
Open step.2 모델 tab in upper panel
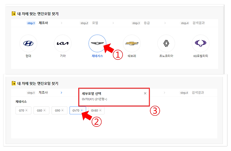(x=89, y=23)
